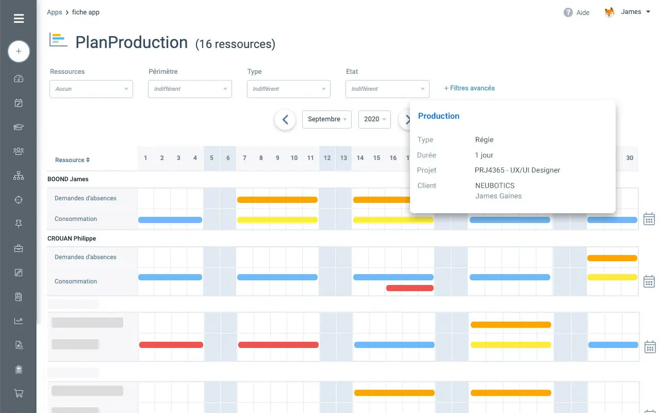This screenshot has width=660, height=413.
Task: Expand the Ressources dropdown
Action: (x=91, y=89)
